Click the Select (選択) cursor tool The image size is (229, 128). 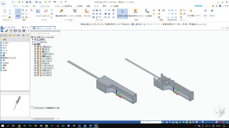coord(18,11)
